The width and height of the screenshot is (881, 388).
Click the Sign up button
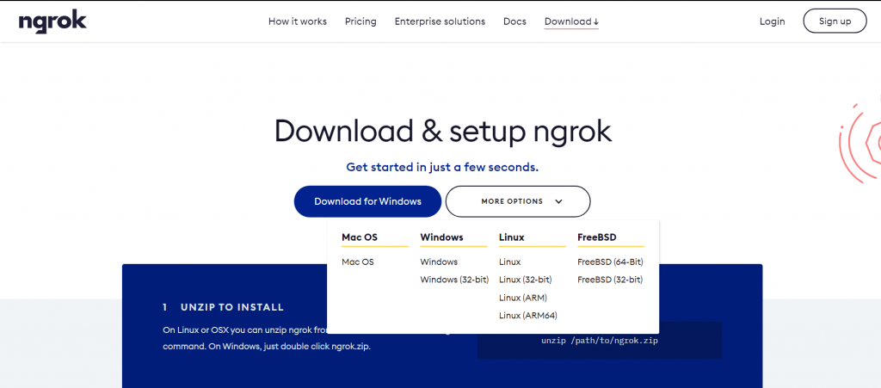835,22
